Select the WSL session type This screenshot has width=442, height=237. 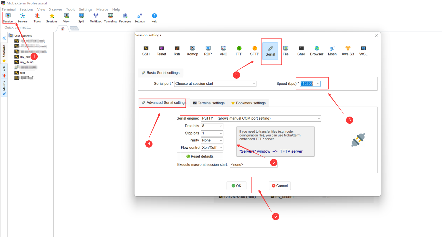point(363,51)
